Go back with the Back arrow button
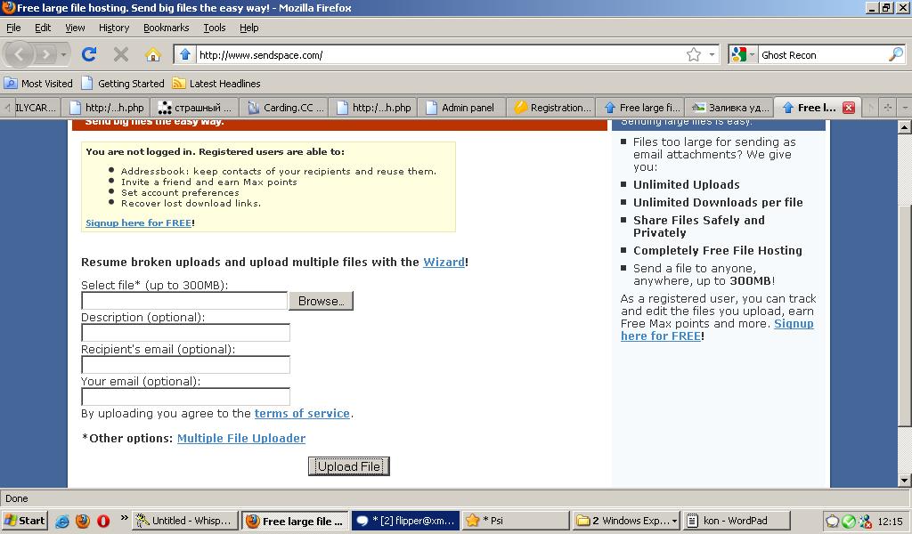 pos(19,54)
